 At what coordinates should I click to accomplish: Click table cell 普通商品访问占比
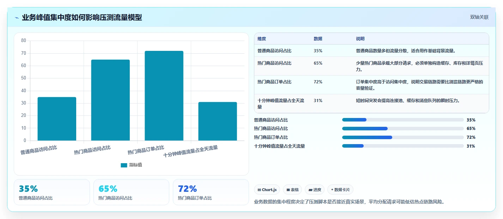(274, 51)
